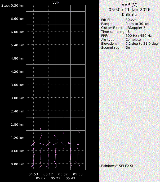The height and width of the screenshot is (182, 160).
Task: Select the 04:53 time label
Action: (33, 174)
